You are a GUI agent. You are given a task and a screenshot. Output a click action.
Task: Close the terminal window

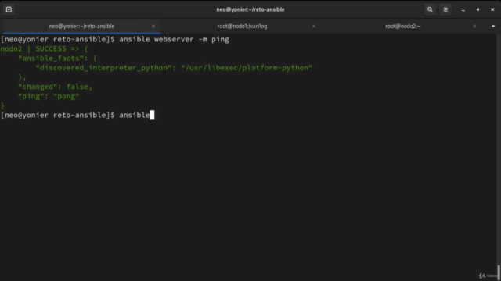492,9
